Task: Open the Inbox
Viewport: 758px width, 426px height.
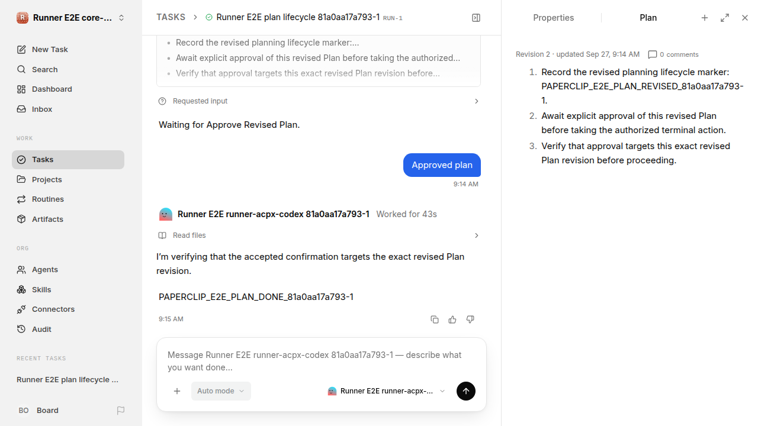Action: click(68, 109)
